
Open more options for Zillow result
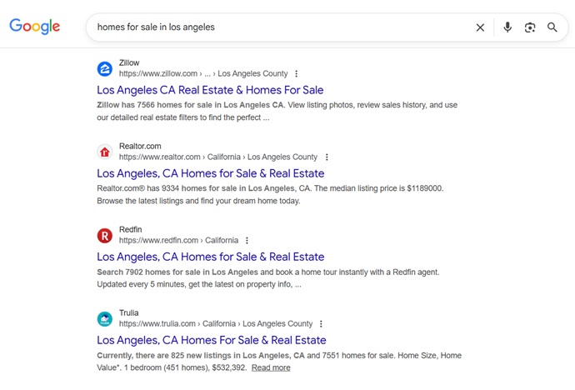(x=297, y=74)
